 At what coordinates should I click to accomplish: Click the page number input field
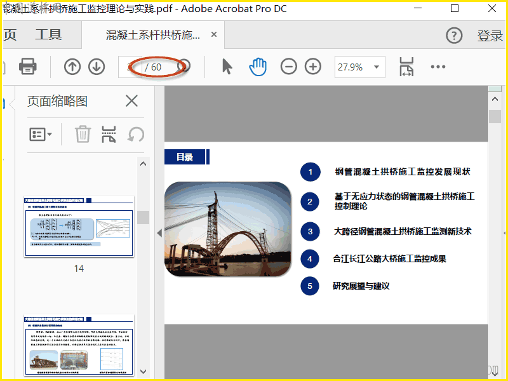(130, 67)
